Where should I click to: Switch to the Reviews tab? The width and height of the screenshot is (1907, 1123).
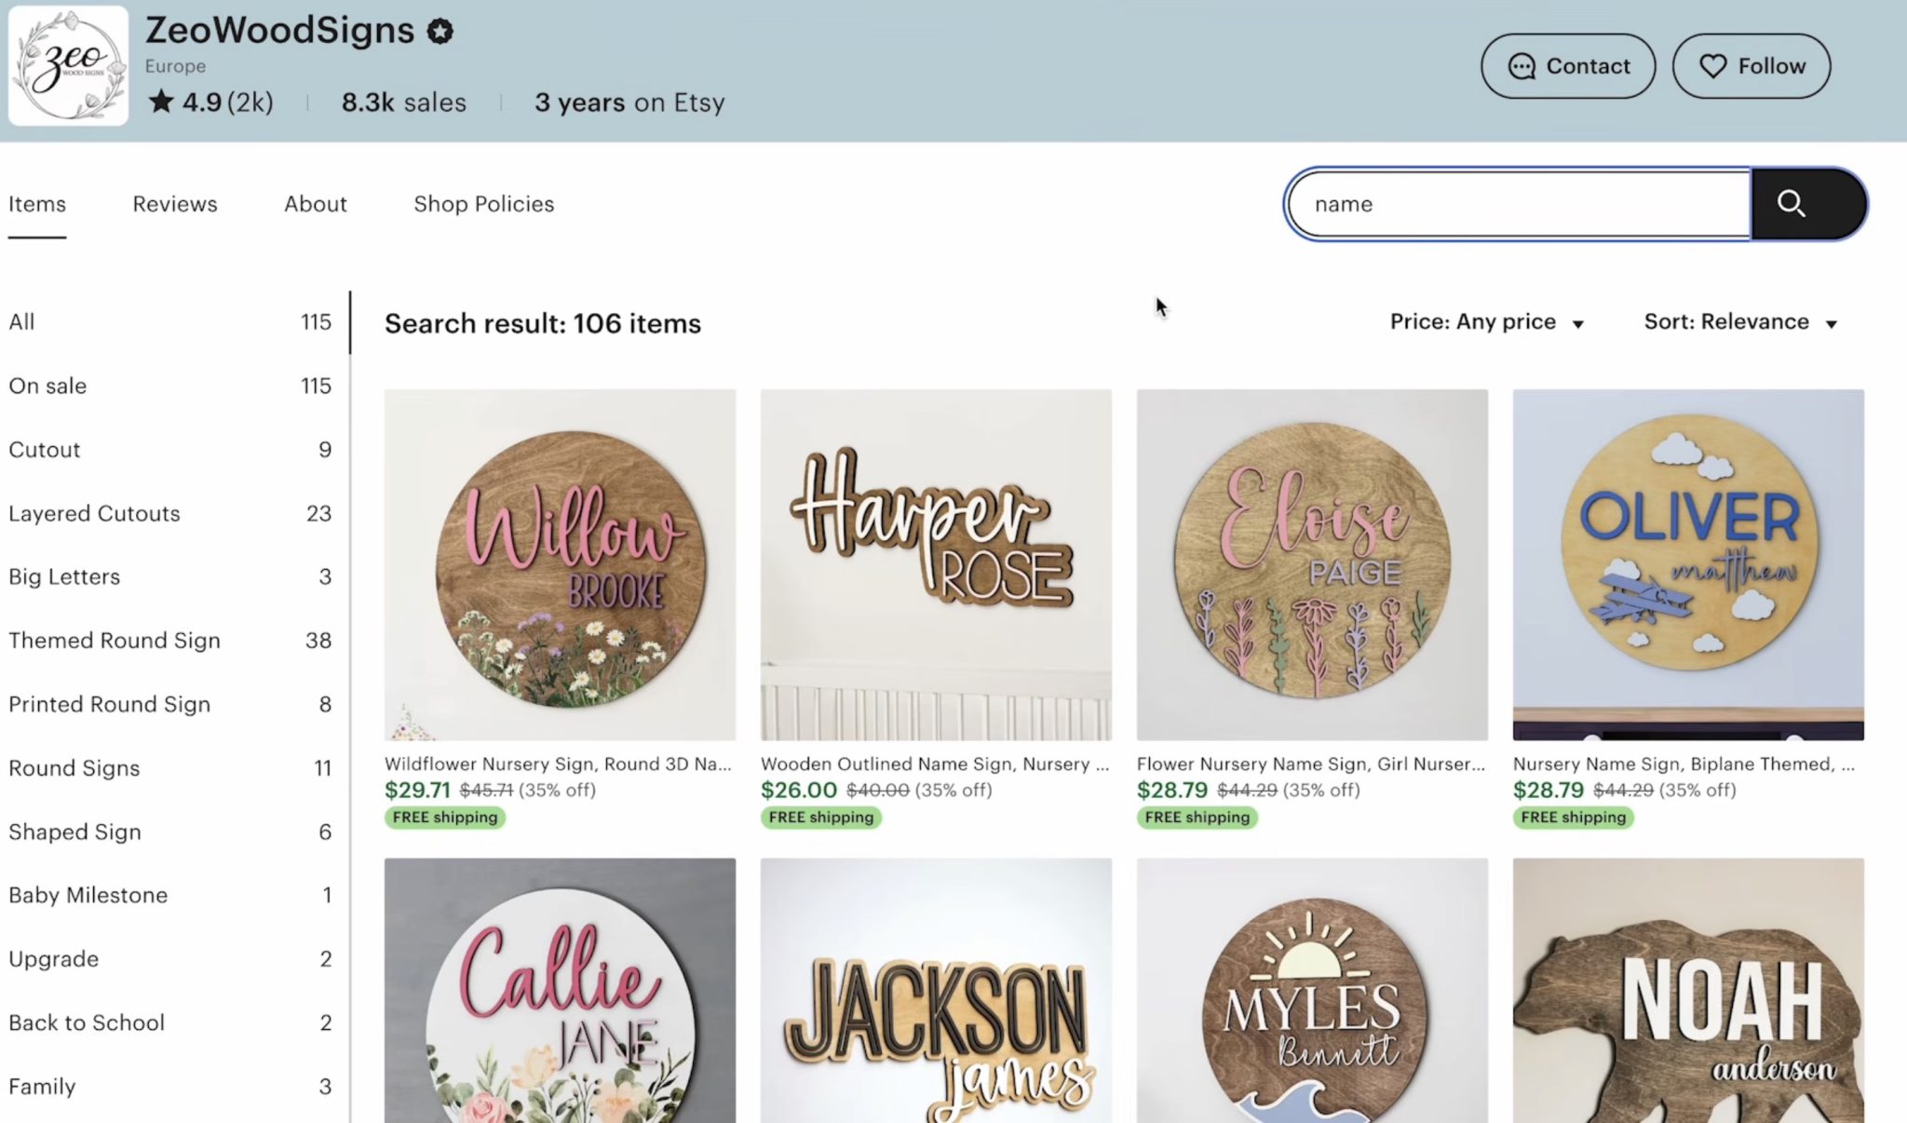click(x=175, y=204)
